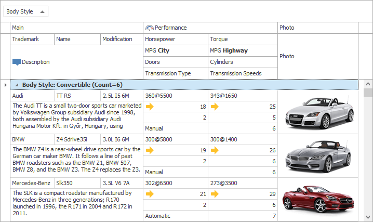Sort by the Horsepower column header

point(176,40)
